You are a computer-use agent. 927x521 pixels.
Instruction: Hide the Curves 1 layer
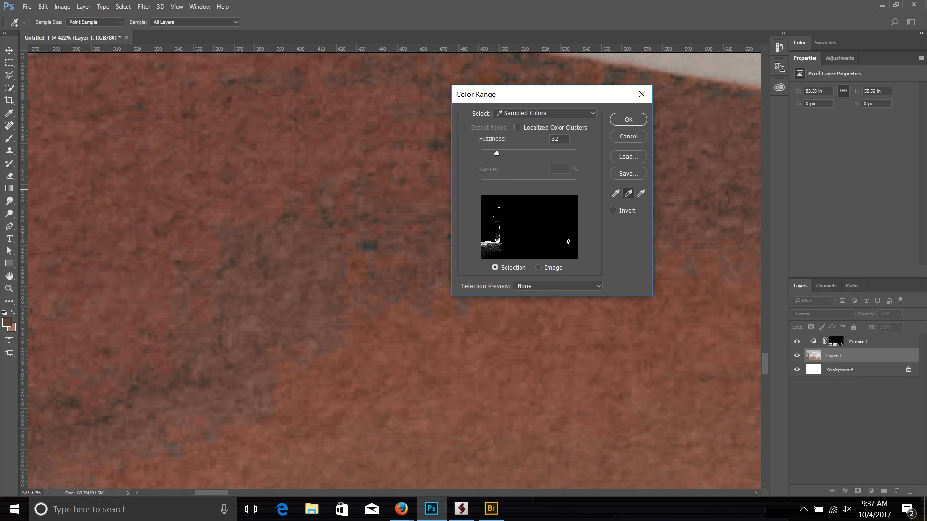[x=797, y=342]
